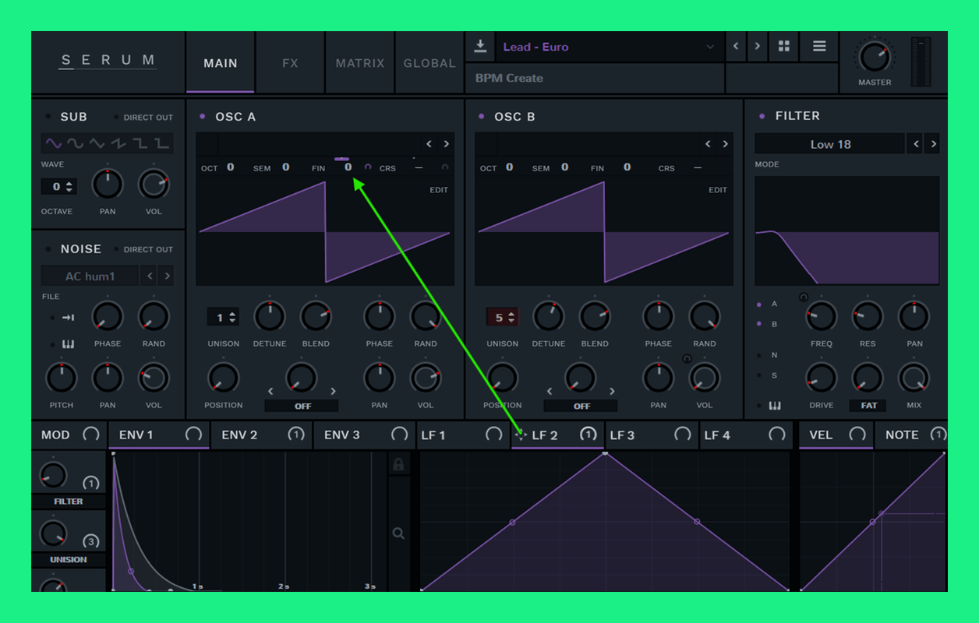Screen dimensions: 979x623
Task: Click the magnifier zoom icon
Action: click(x=398, y=533)
